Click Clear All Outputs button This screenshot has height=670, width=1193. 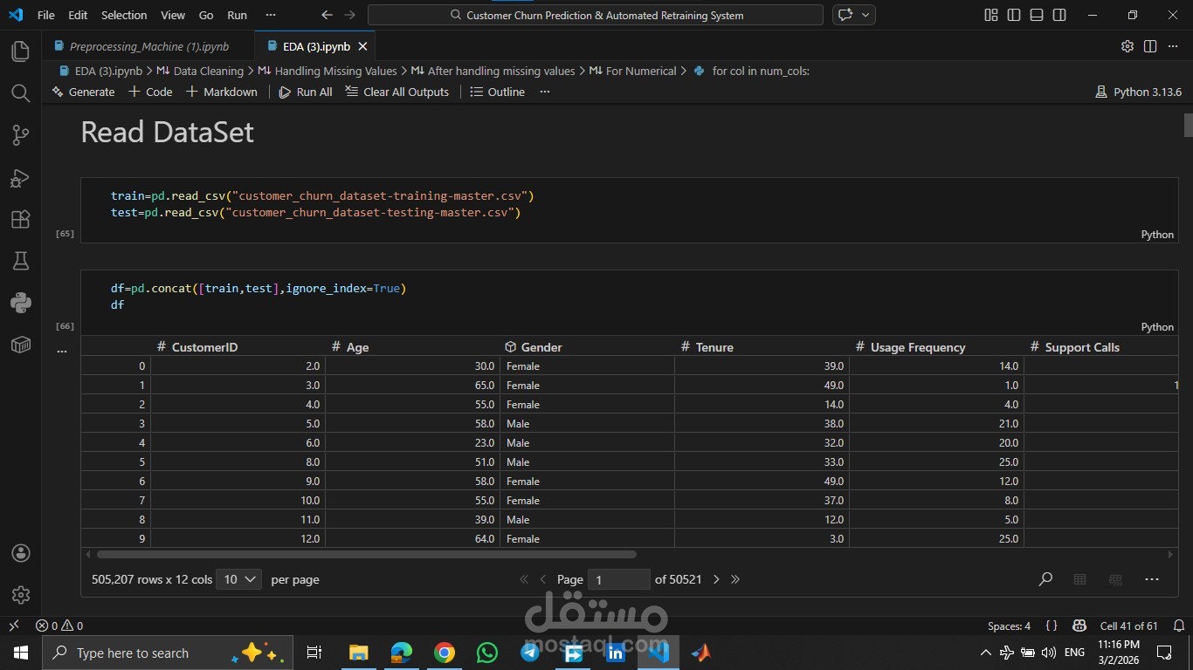coord(397,92)
